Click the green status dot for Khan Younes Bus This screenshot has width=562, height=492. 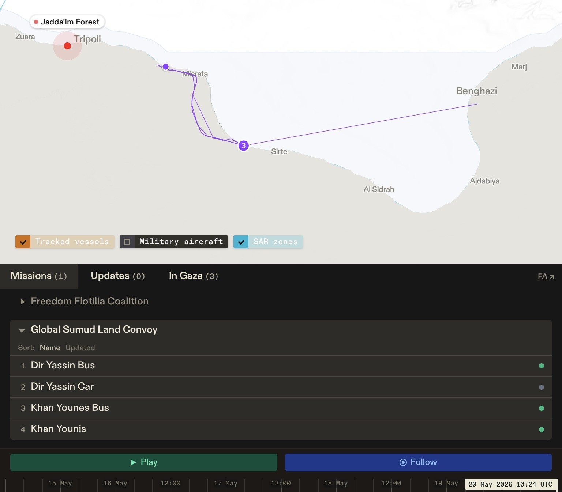click(542, 408)
